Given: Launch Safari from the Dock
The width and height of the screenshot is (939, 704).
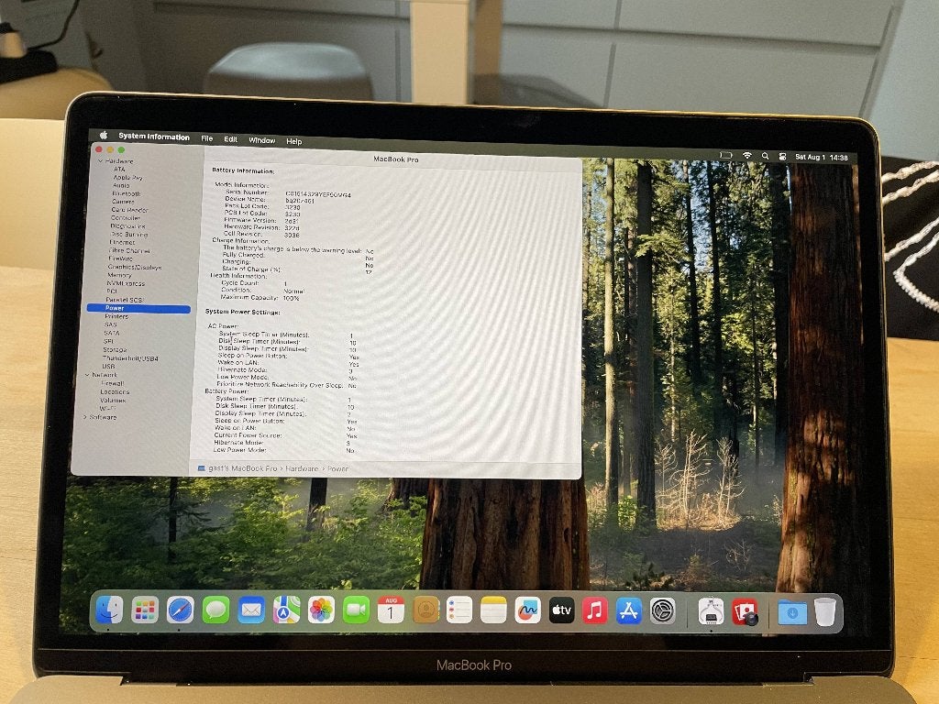Looking at the screenshot, I should (x=181, y=610).
